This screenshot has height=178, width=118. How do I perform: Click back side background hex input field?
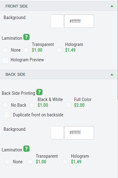79,133
